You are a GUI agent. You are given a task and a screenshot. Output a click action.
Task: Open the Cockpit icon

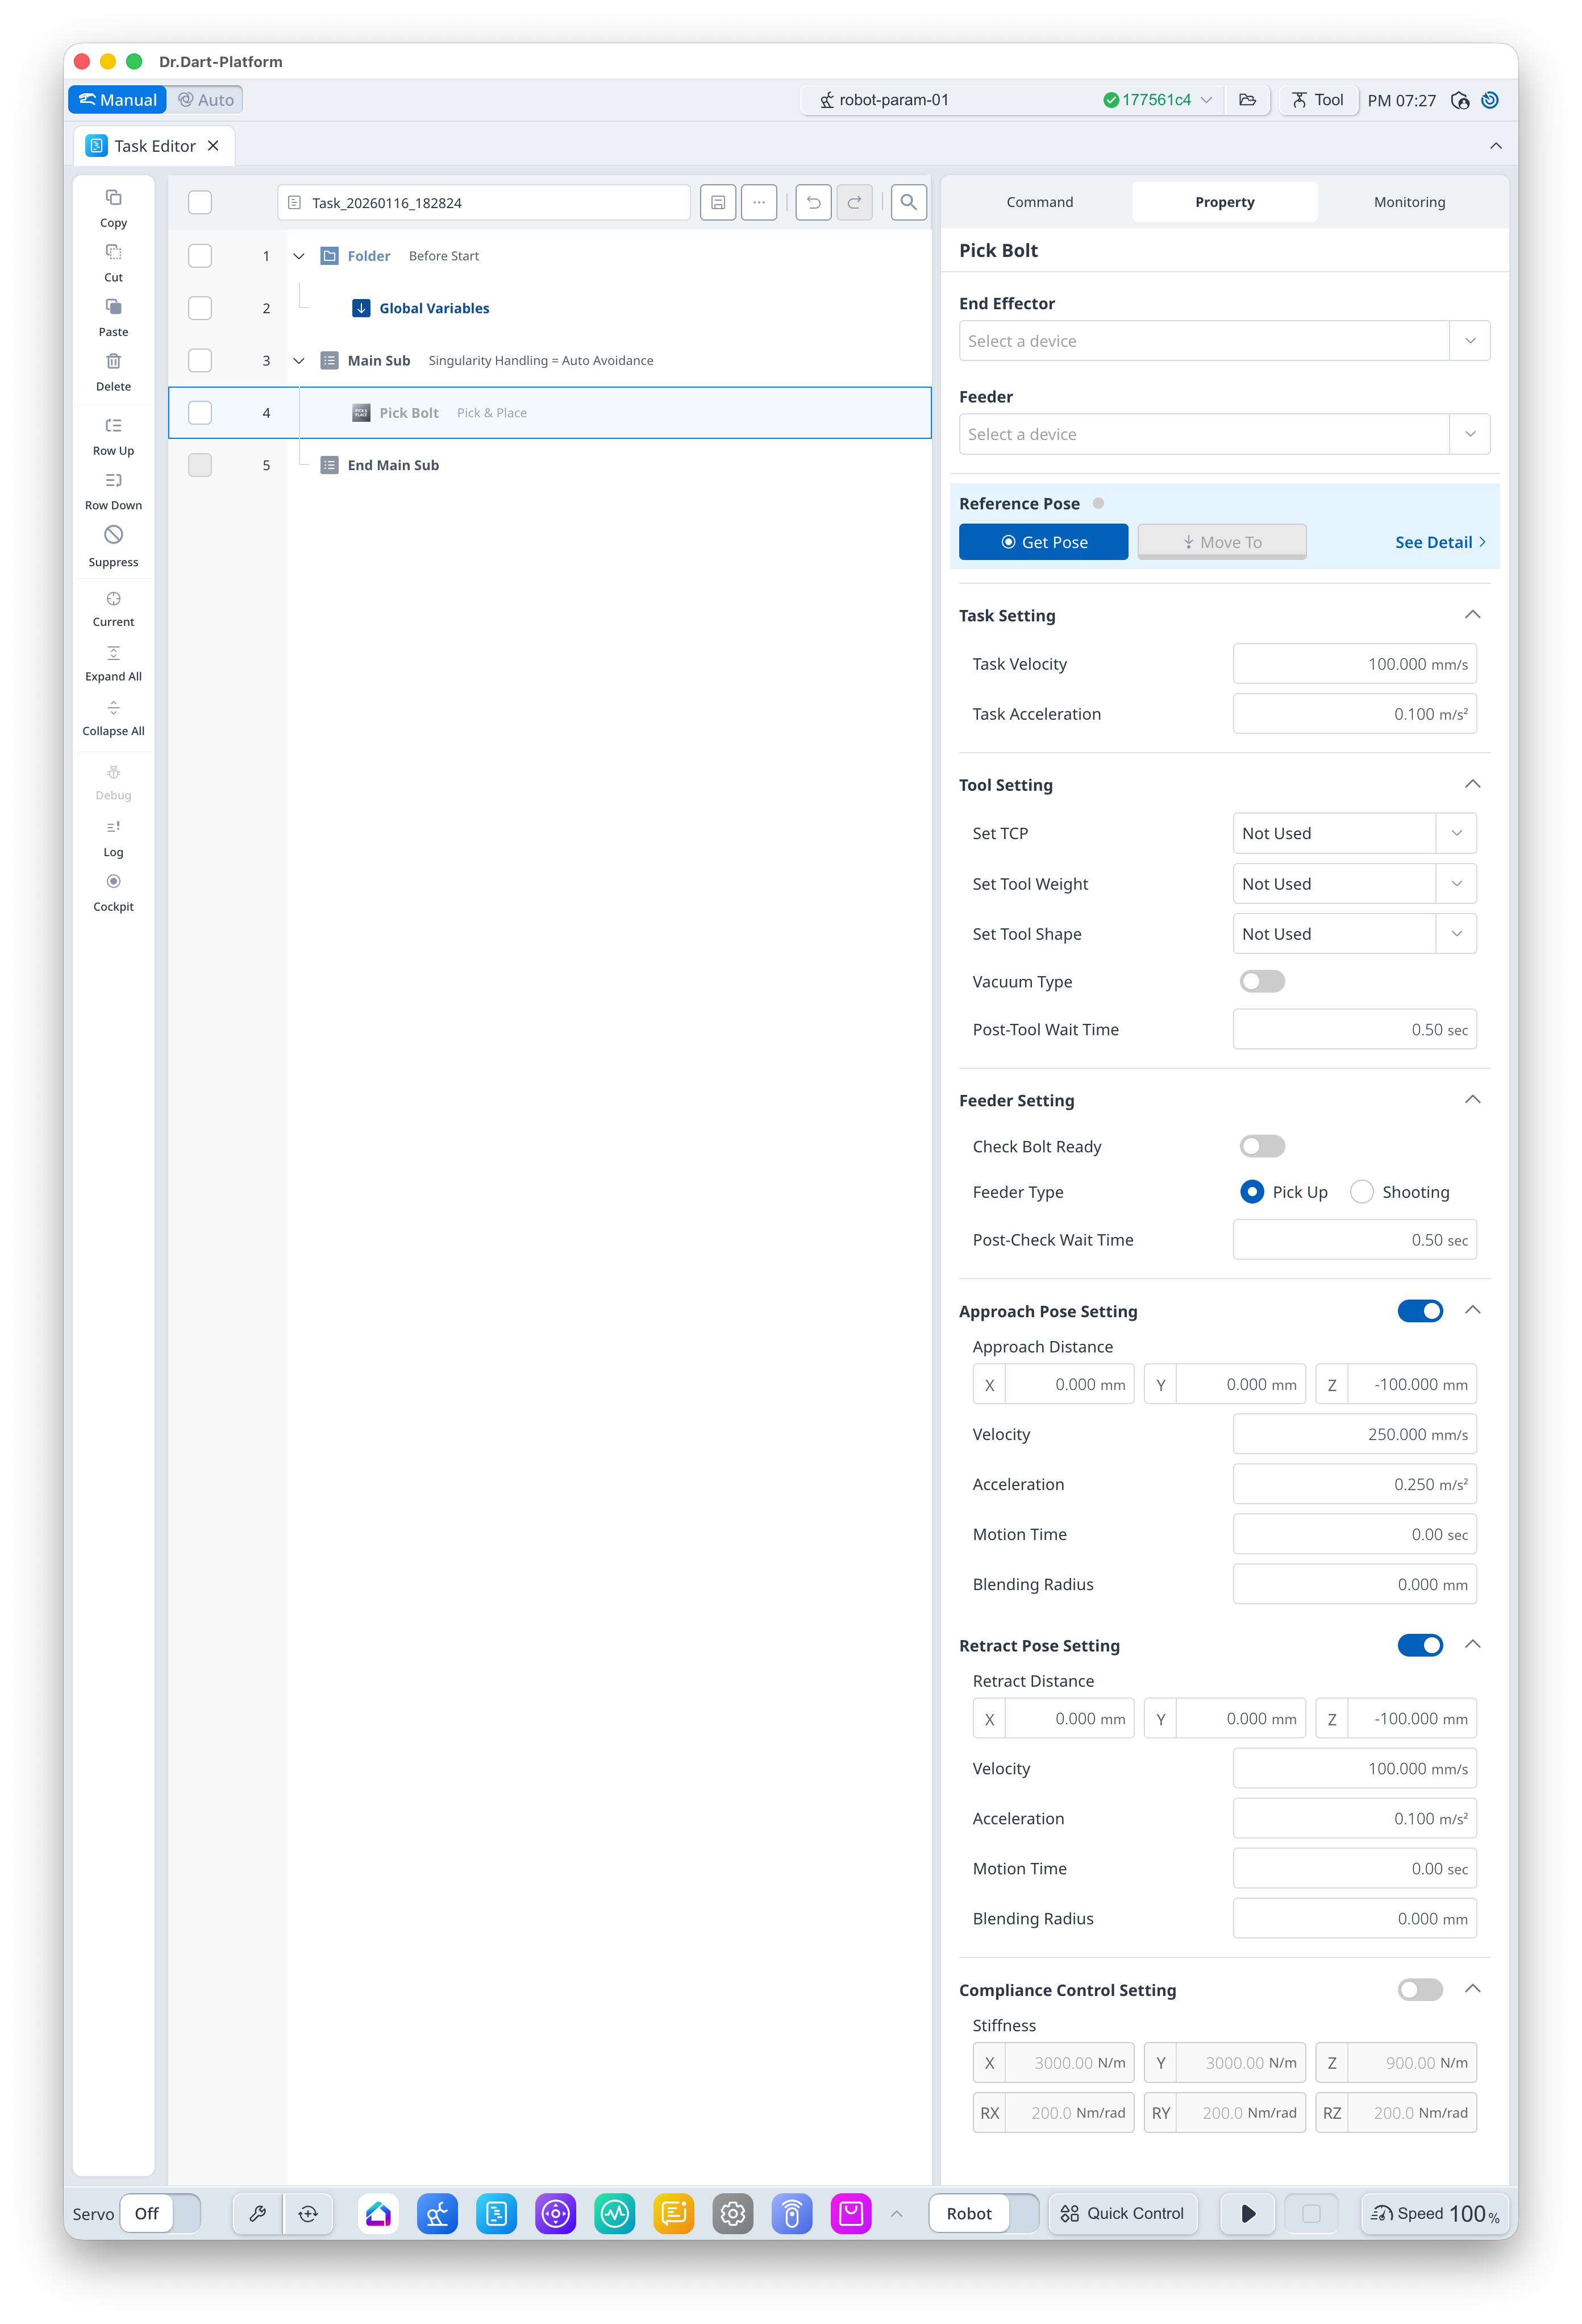[113, 881]
